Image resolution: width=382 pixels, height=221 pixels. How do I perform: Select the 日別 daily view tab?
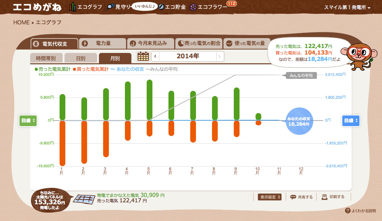(x=81, y=58)
